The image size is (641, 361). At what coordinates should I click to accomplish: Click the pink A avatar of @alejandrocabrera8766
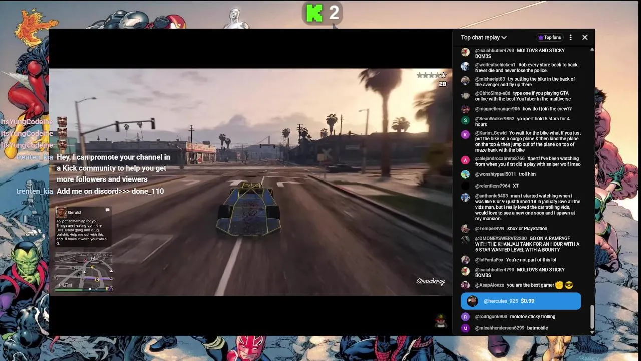pyautogui.click(x=465, y=160)
